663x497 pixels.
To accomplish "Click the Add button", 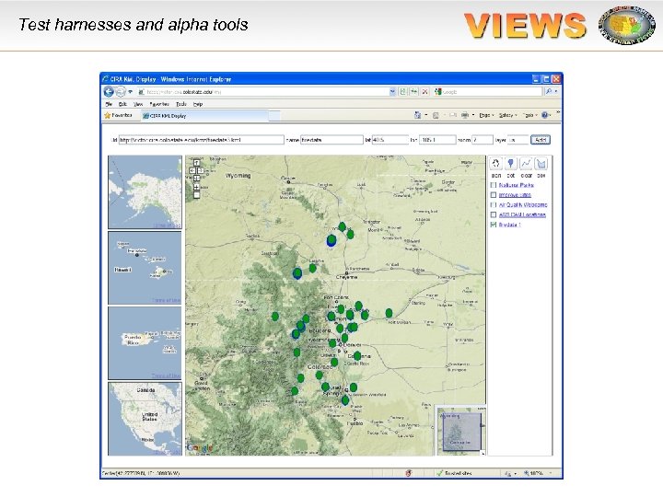I will point(541,140).
